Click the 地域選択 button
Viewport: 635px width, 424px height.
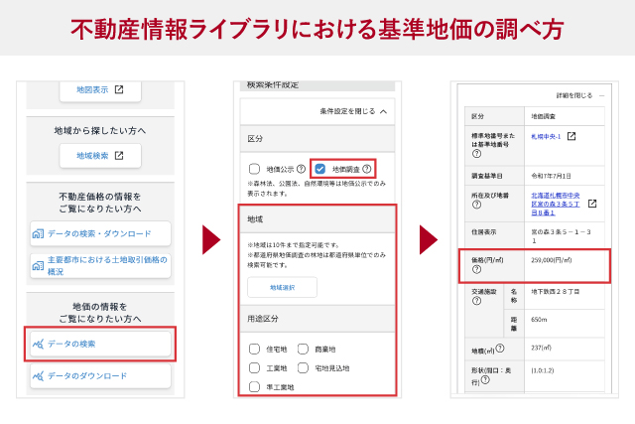tap(282, 287)
